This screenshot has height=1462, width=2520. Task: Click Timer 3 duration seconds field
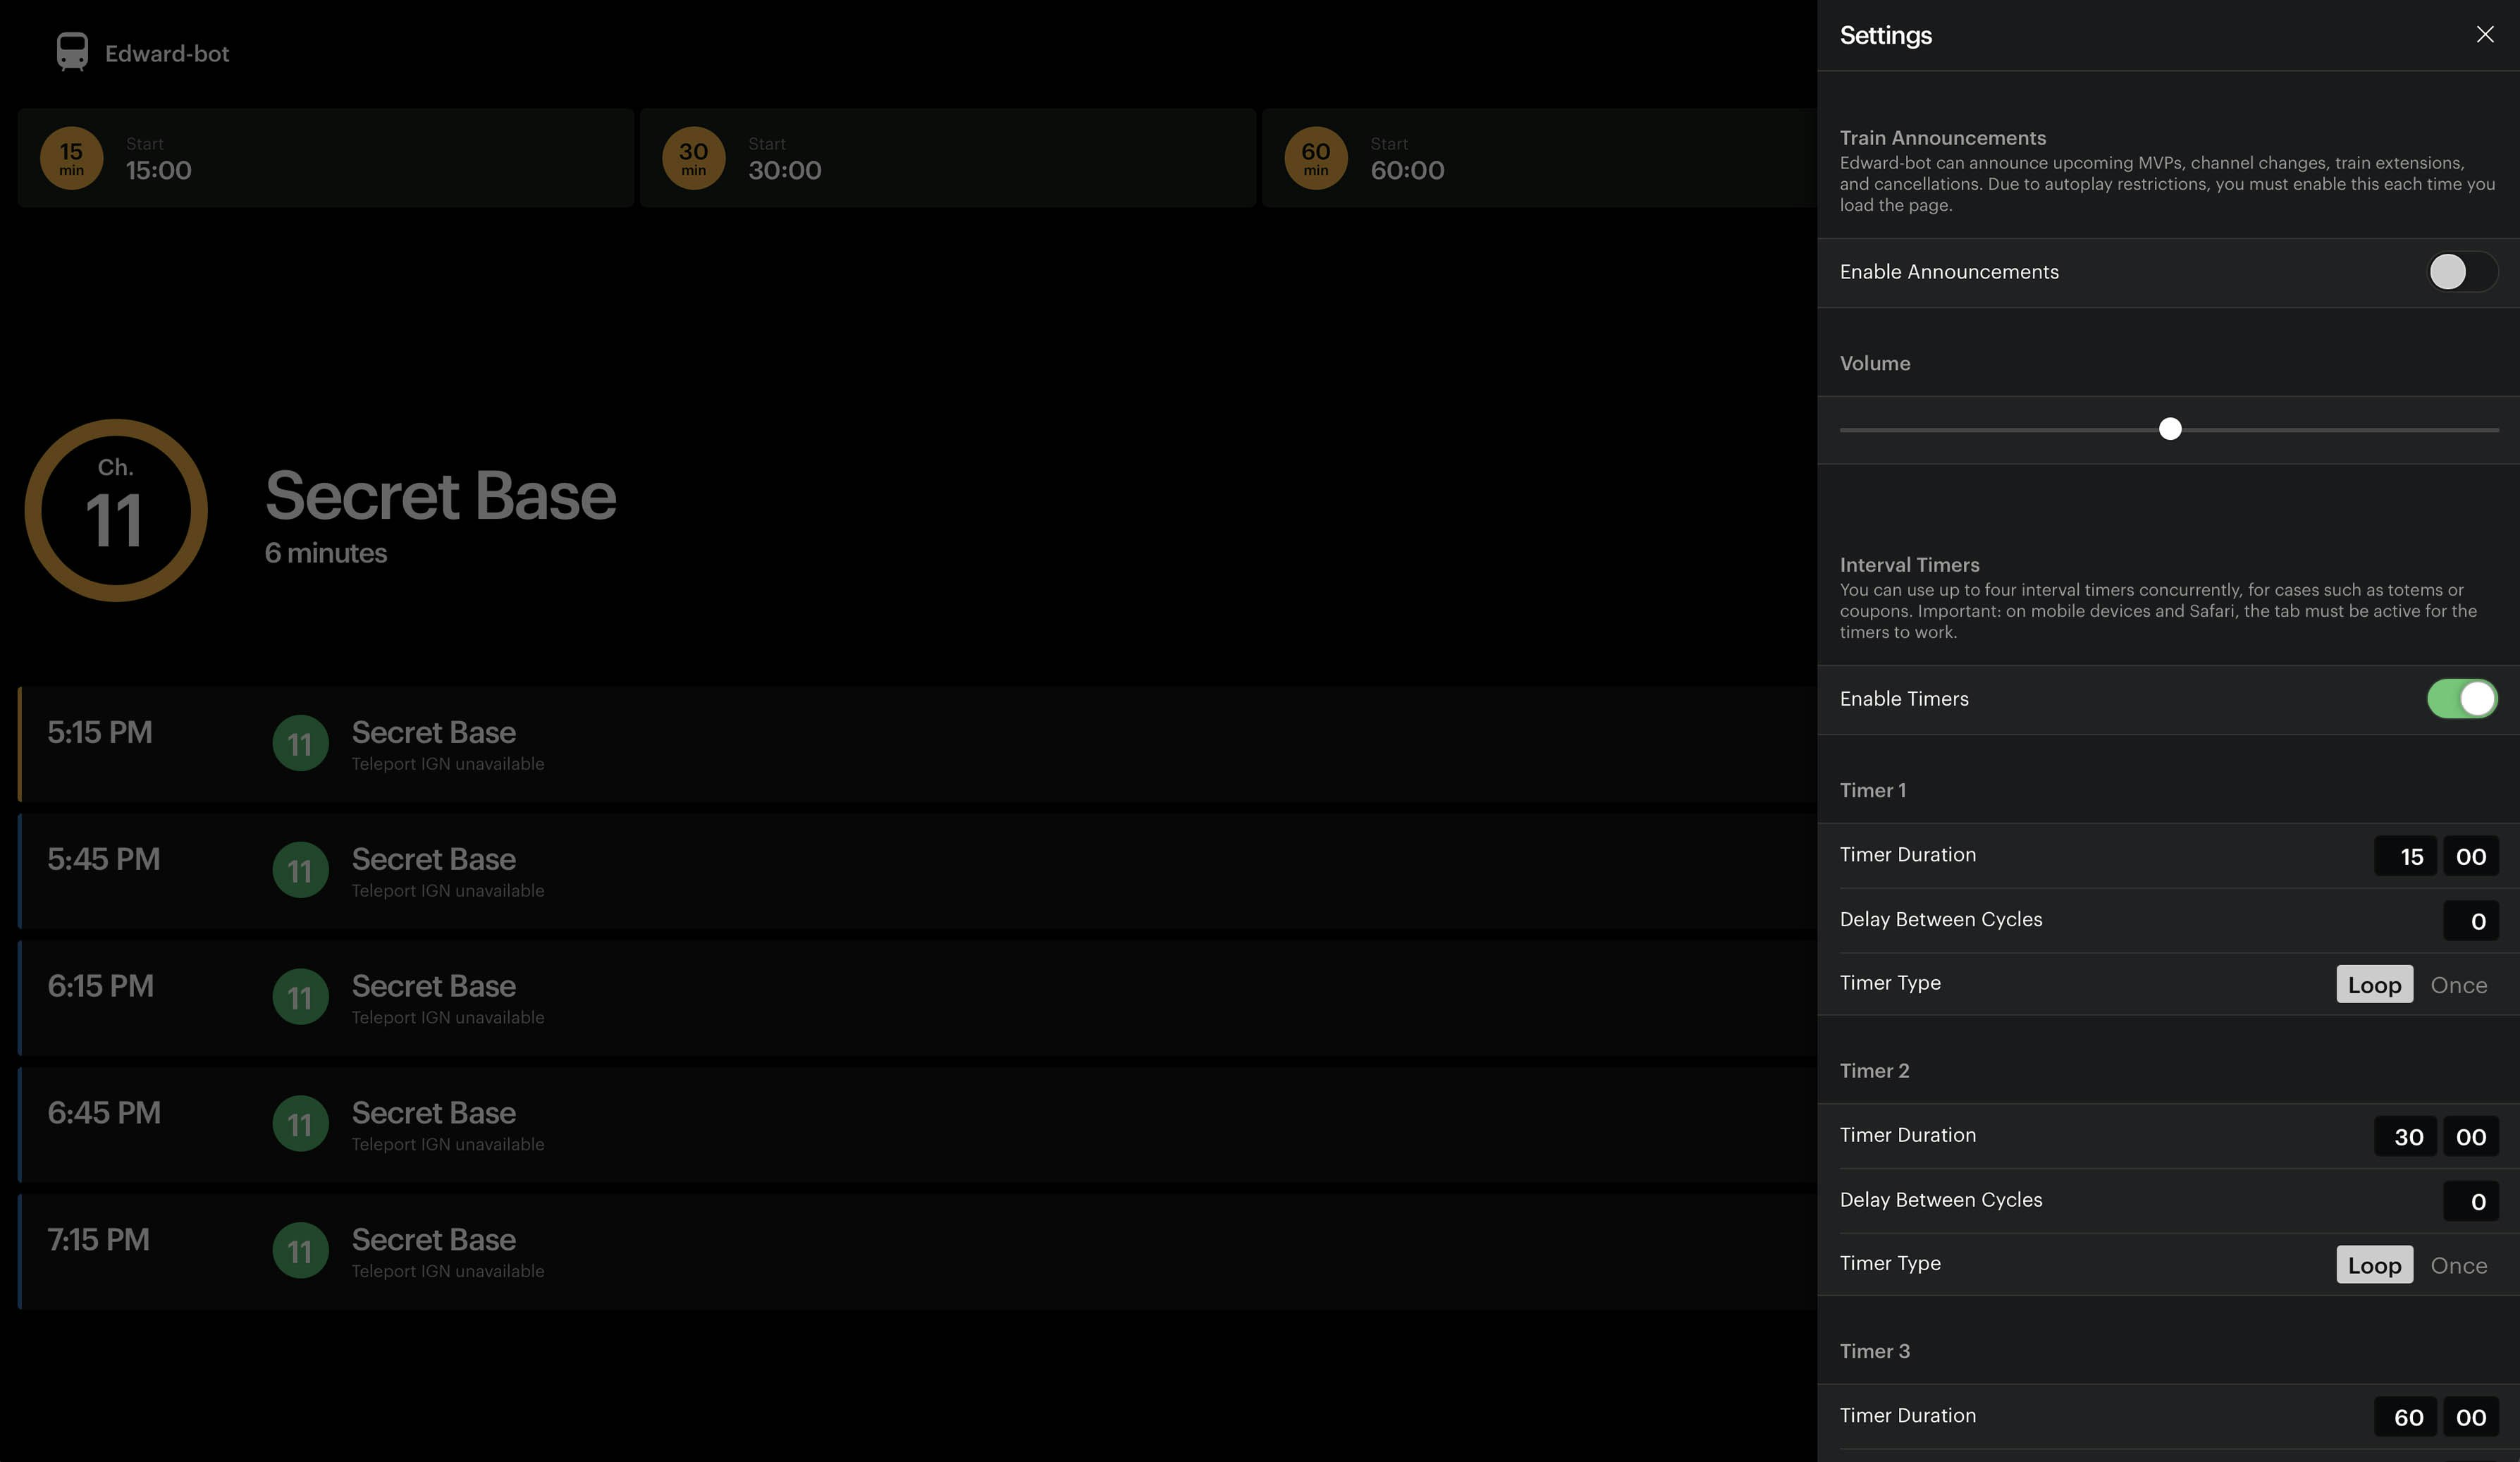coord(2470,1417)
